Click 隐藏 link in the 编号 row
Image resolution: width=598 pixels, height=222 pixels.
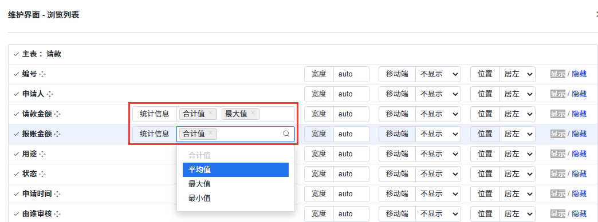tap(579, 74)
